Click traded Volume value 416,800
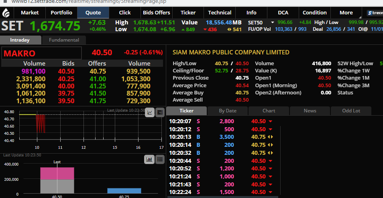Image resolution: width=383 pixels, height=198 pixels. point(322,64)
